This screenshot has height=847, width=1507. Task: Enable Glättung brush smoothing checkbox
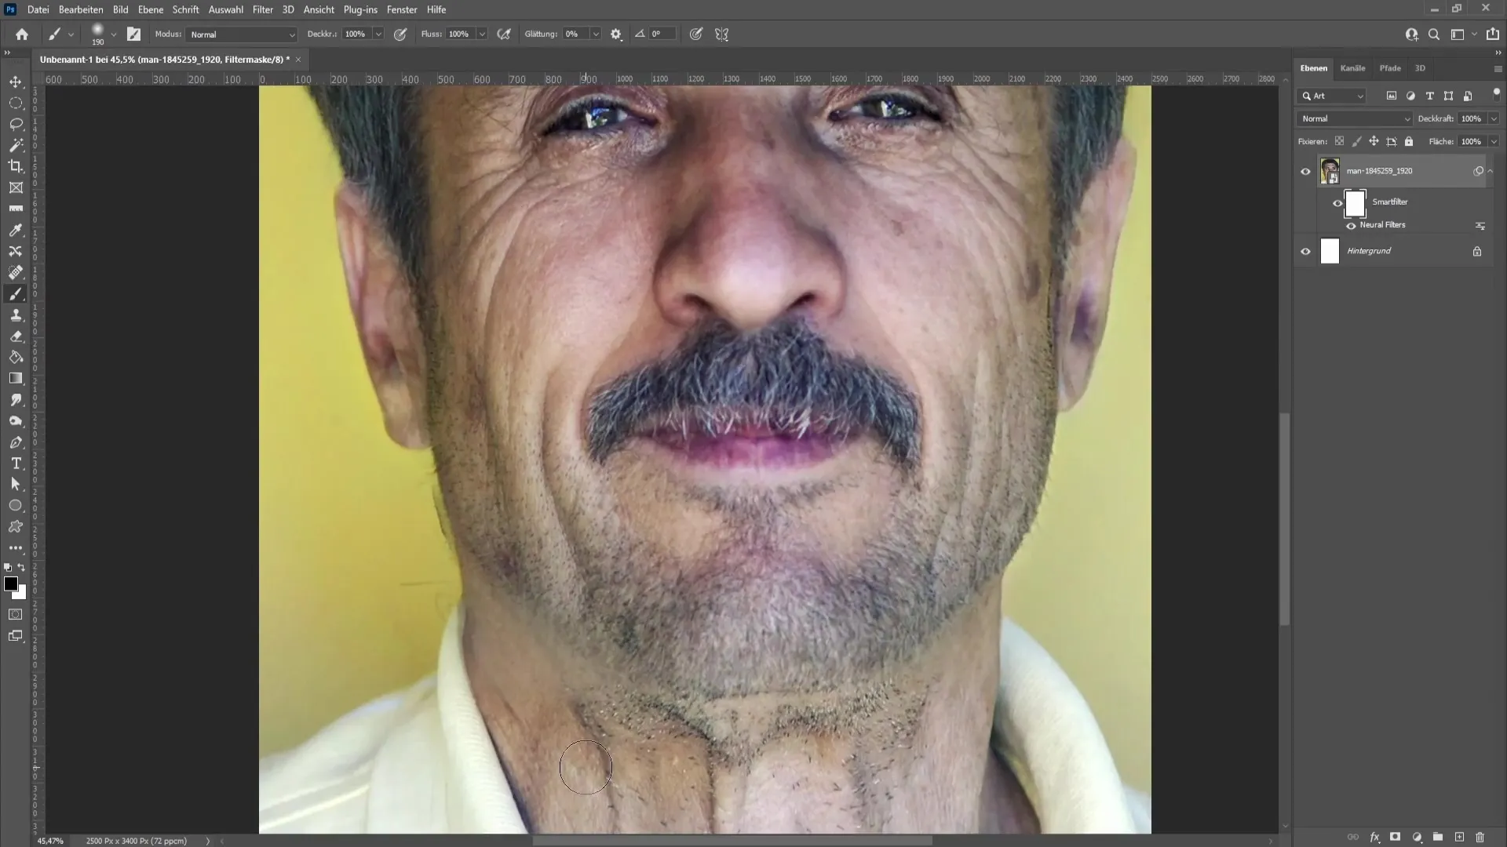click(505, 33)
